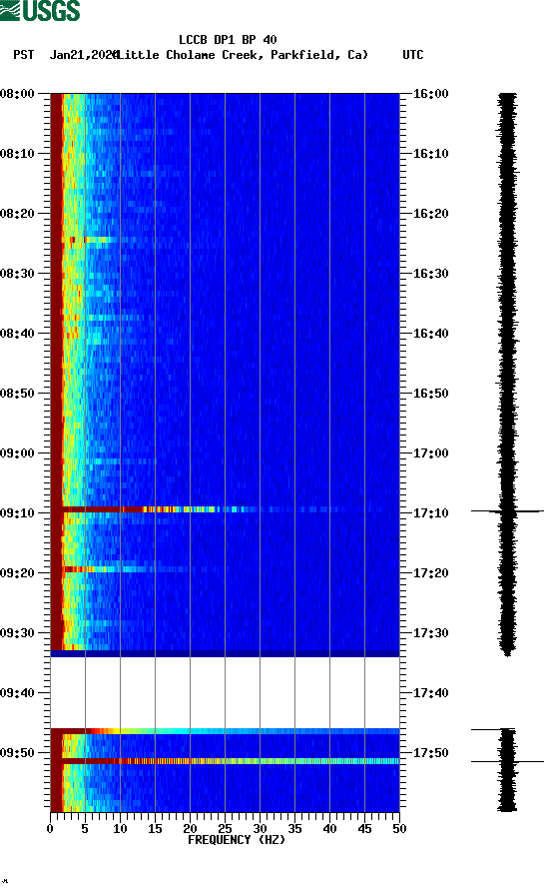Click the 09:50 PST time label
The height and width of the screenshot is (892, 551).
coord(17,753)
